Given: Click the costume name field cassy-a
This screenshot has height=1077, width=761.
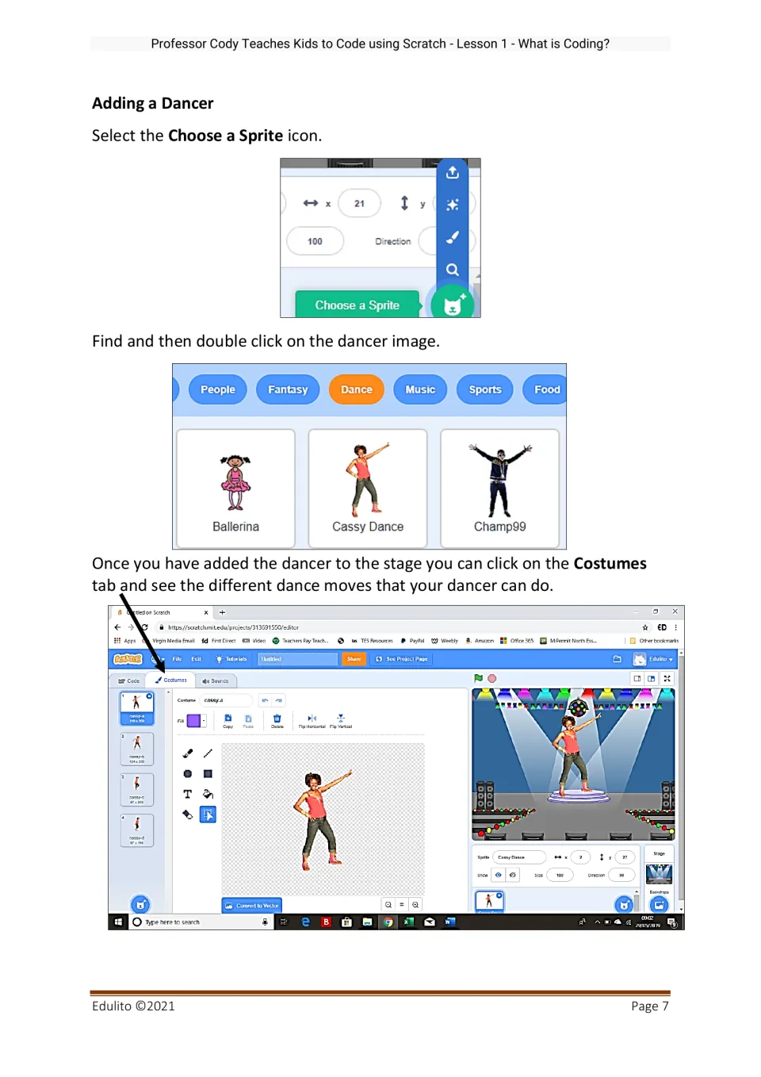Looking at the screenshot, I should 226,700.
